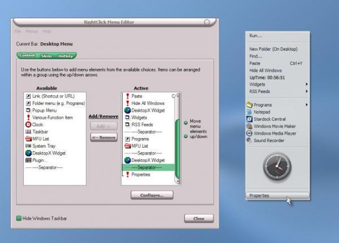Click RSS Feeds popup icon in Active list

point(127,124)
